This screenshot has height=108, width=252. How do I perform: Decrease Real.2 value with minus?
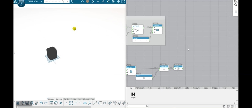139,78
